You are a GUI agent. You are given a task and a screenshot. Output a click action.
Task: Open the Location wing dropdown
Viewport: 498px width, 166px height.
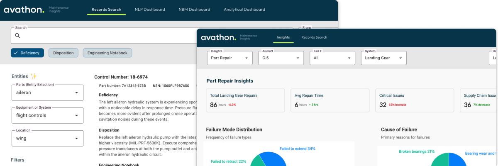(47, 138)
